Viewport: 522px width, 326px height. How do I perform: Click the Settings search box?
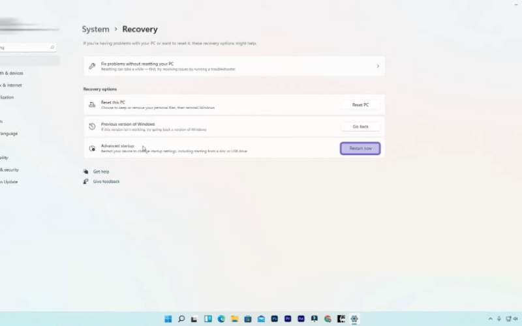(27, 48)
